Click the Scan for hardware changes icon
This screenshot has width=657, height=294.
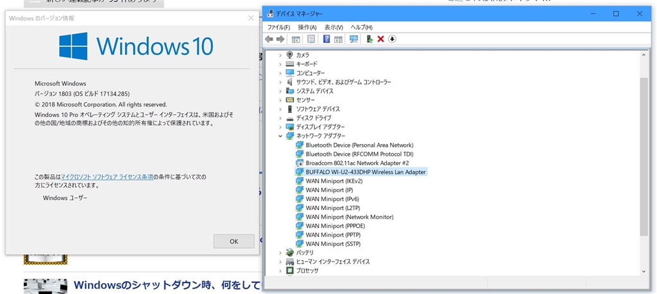(x=354, y=39)
